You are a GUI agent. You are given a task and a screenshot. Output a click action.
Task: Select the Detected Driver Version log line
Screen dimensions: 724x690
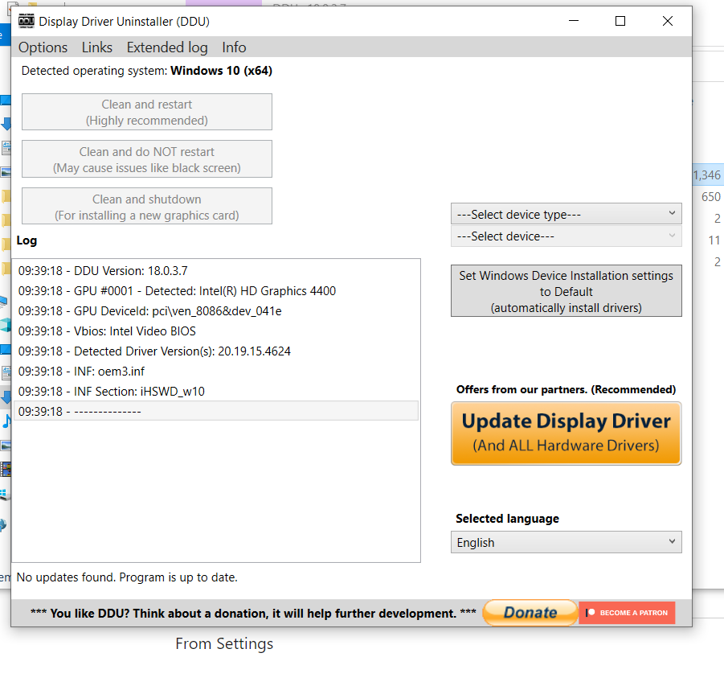click(216, 351)
